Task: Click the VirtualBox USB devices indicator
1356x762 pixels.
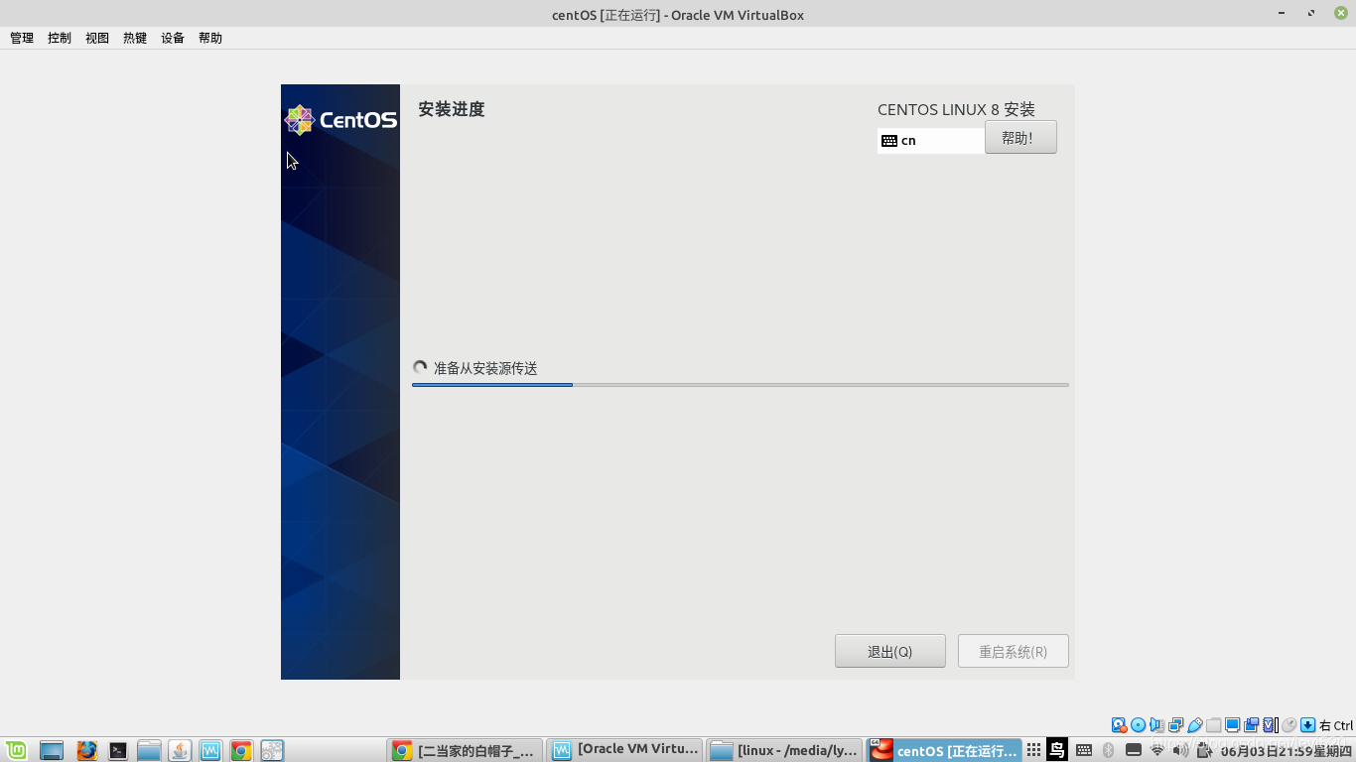Action: tap(1195, 725)
